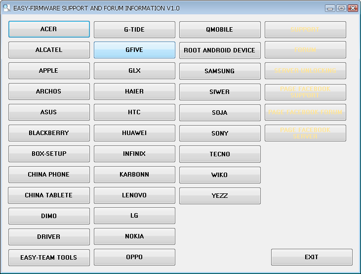The image size is (361, 274).
Task: Click the BOX-SETUP button
Action: click(x=49, y=154)
